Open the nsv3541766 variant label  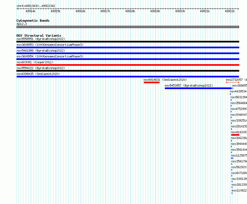[239, 161]
